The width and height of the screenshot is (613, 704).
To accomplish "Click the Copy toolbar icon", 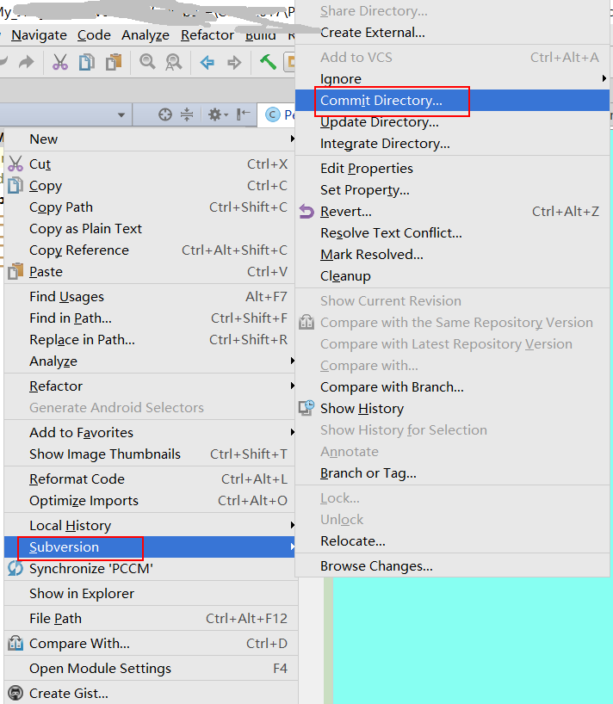I will [87, 62].
